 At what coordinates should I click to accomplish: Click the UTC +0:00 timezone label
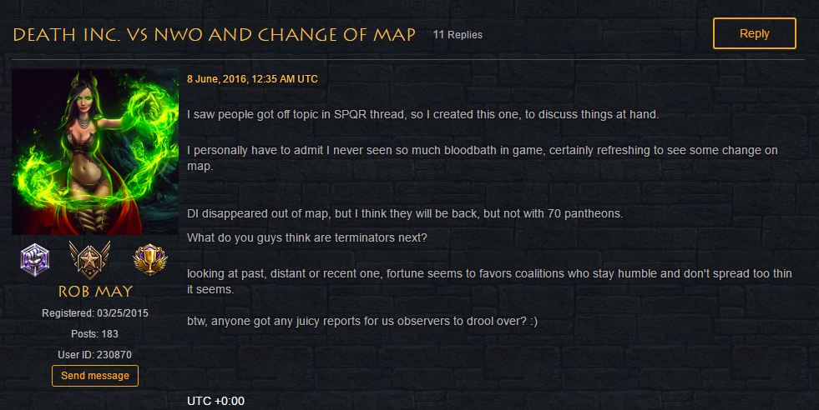coord(215,401)
